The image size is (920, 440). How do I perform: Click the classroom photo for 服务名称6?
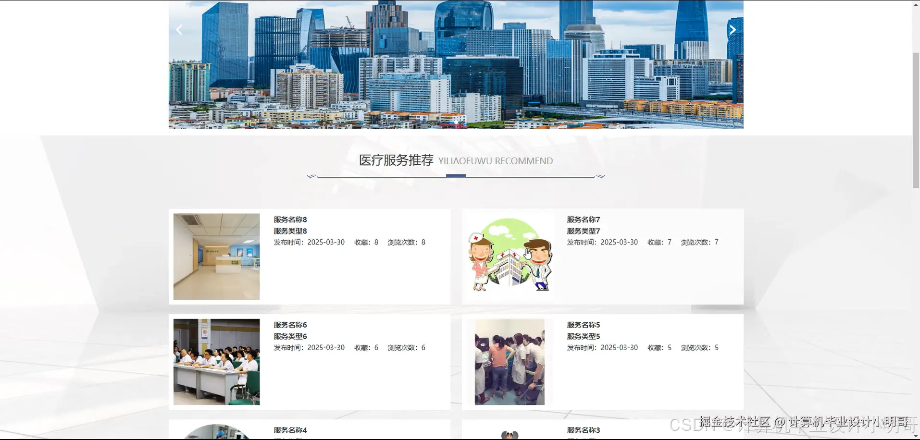pos(216,362)
